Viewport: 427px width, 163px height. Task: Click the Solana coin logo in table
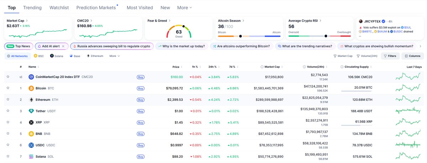coord(31,157)
